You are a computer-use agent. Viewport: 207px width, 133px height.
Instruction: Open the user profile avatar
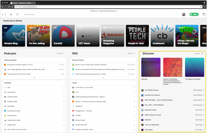click(184, 14)
